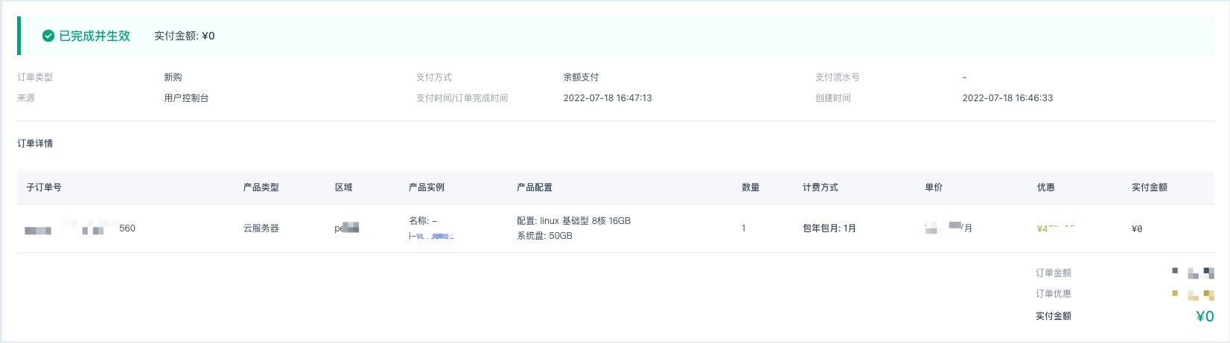Click the 订单详情 section heading

point(35,144)
